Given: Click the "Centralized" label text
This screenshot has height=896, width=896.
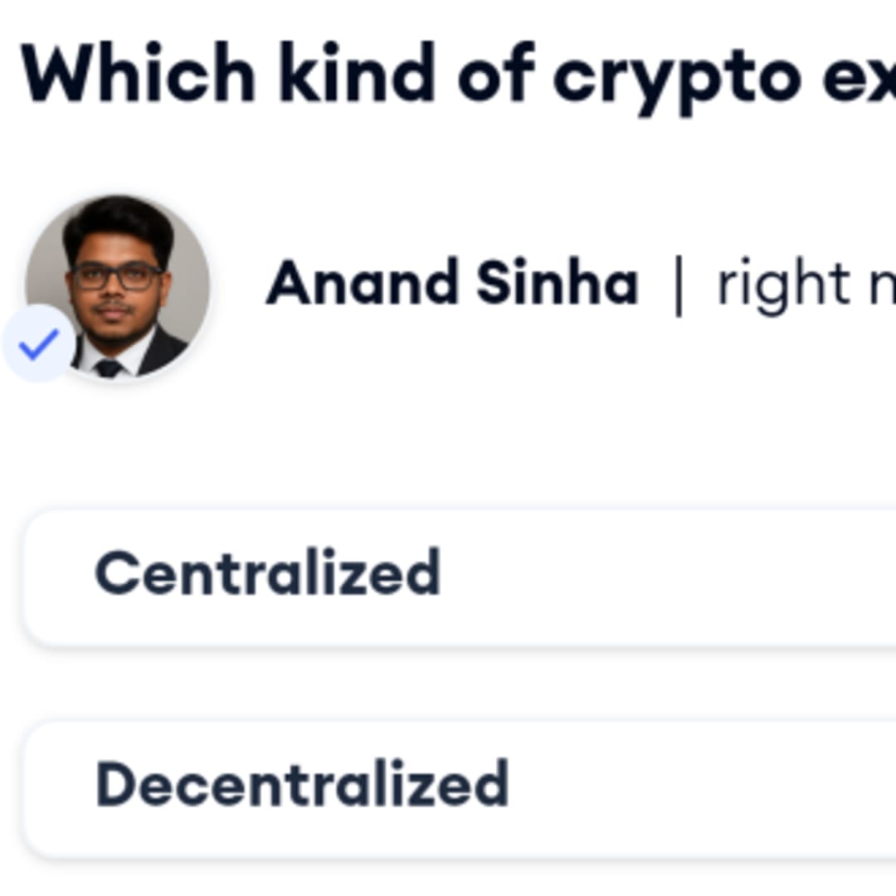Looking at the screenshot, I should [267, 572].
